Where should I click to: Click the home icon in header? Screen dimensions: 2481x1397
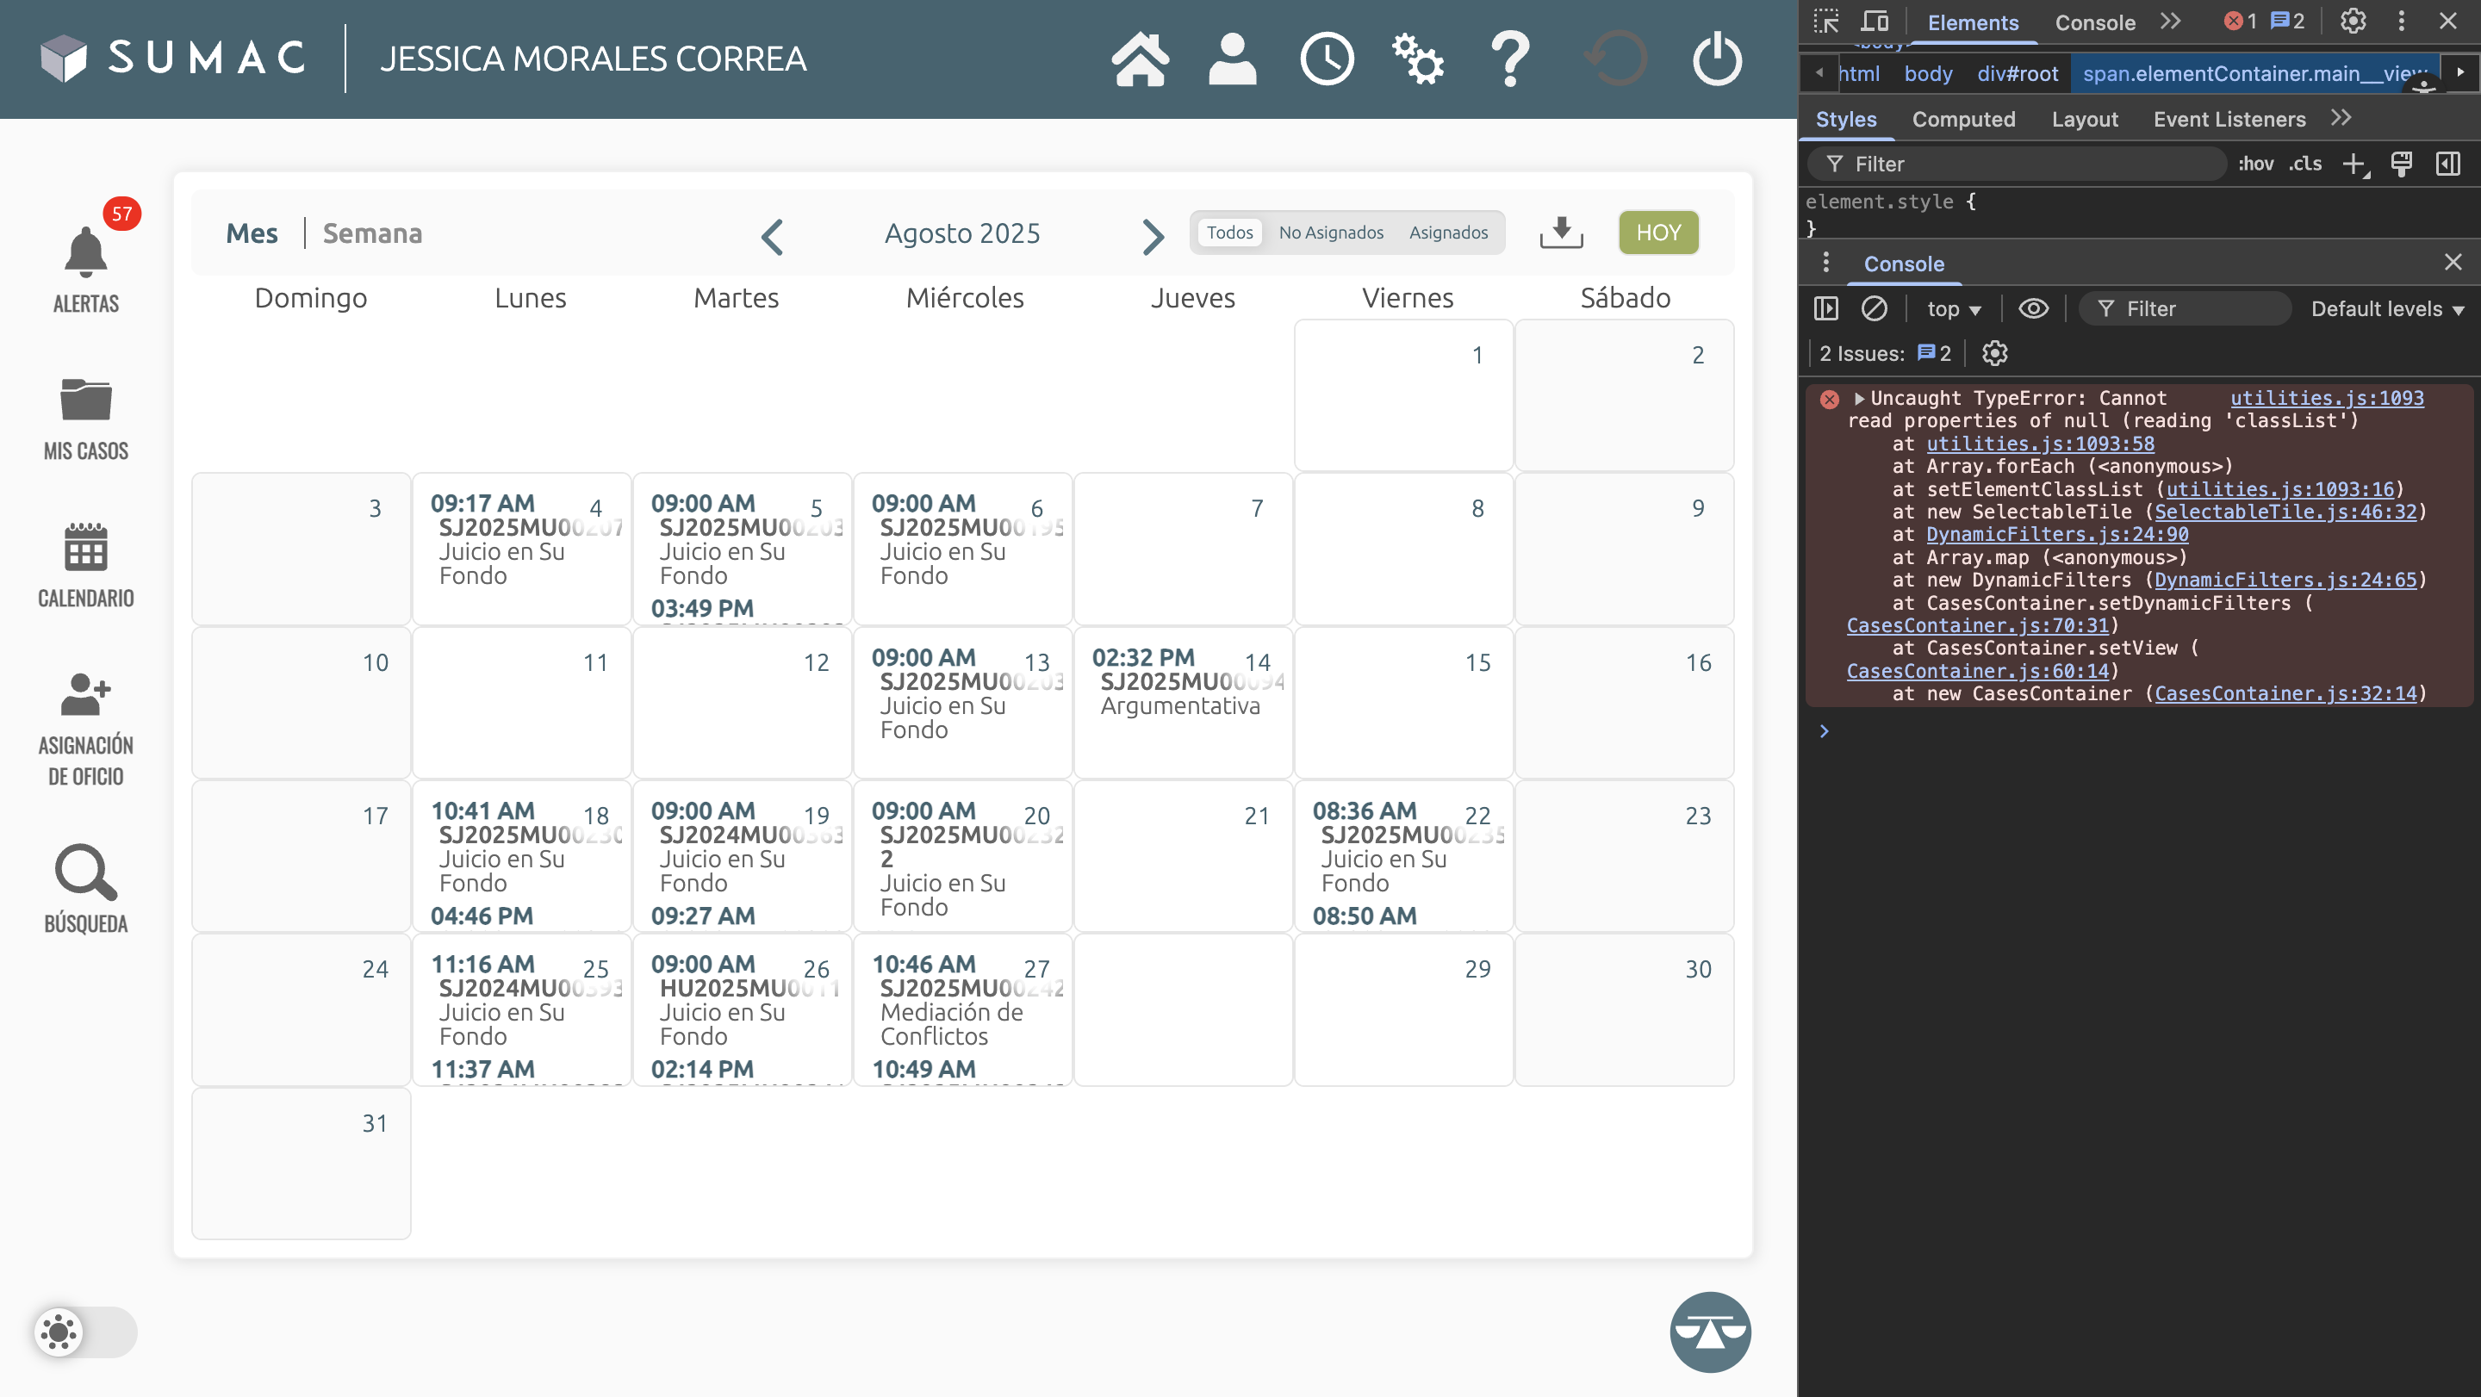coord(1140,59)
